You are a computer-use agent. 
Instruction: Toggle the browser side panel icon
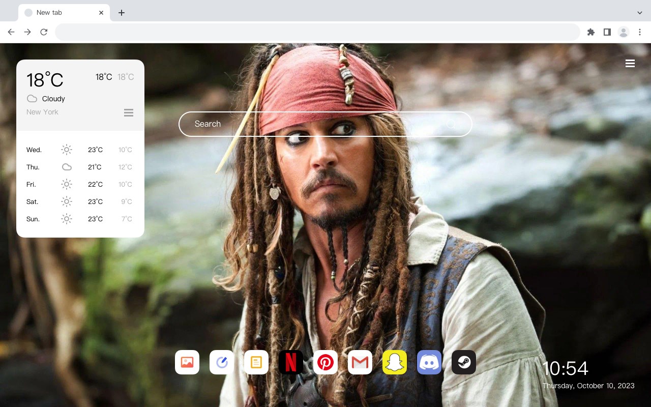coord(607,32)
